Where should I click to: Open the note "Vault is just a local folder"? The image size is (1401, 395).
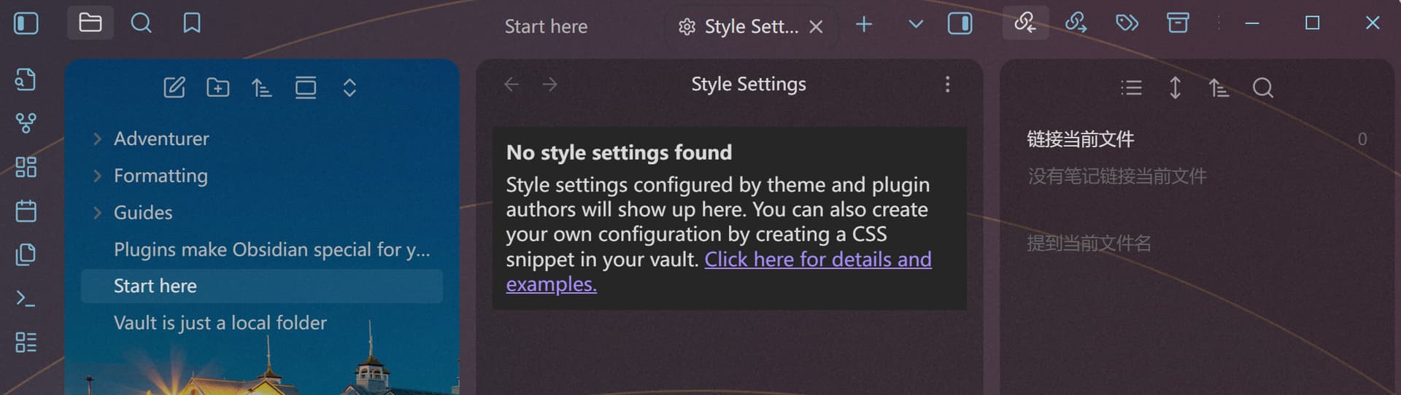[220, 323]
